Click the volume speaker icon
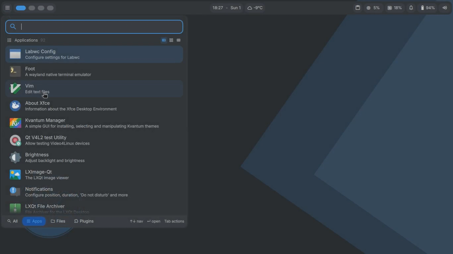The height and width of the screenshot is (254, 453). click(x=445, y=8)
